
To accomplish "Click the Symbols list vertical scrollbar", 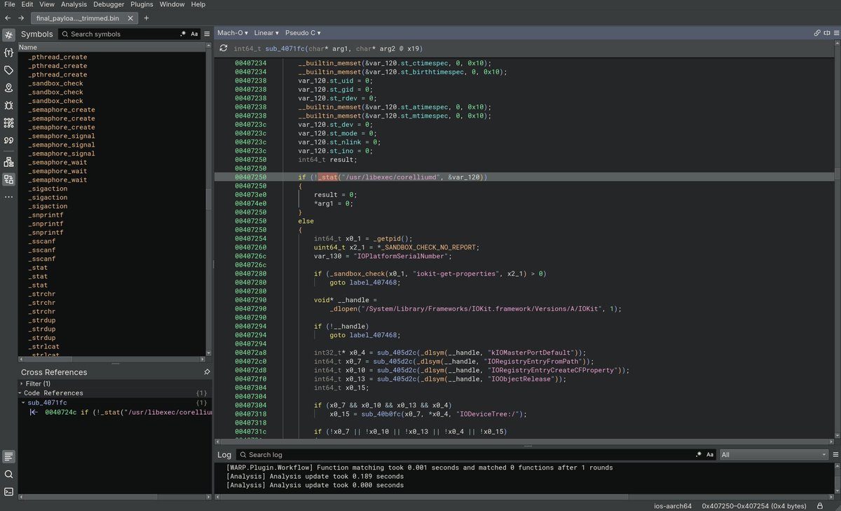I will pos(208,198).
